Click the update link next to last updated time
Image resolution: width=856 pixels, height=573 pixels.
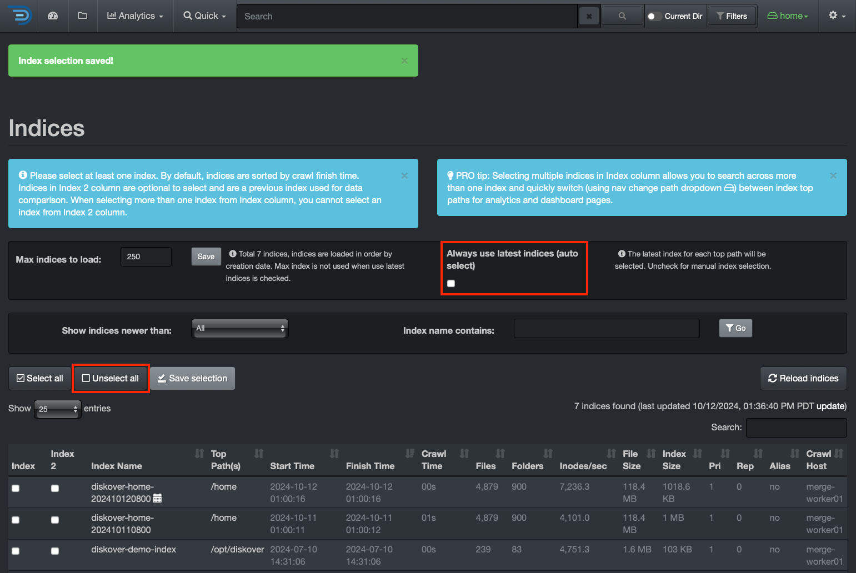point(830,406)
